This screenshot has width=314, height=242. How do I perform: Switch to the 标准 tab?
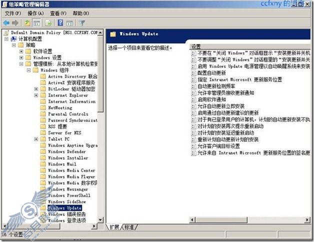(x=129, y=227)
